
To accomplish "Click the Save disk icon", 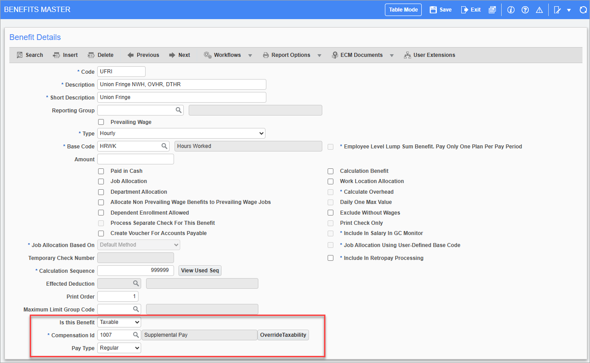I will [433, 10].
